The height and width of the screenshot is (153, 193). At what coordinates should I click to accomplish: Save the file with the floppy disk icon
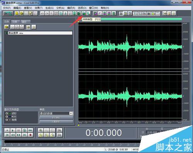(26, 14)
